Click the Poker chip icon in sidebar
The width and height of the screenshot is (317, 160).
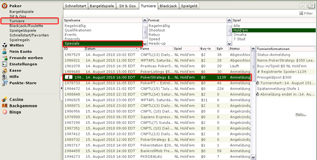coord(4,6)
